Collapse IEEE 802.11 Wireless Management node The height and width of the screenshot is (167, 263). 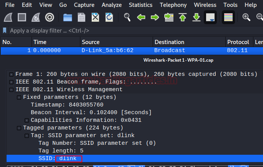point(11,90)
